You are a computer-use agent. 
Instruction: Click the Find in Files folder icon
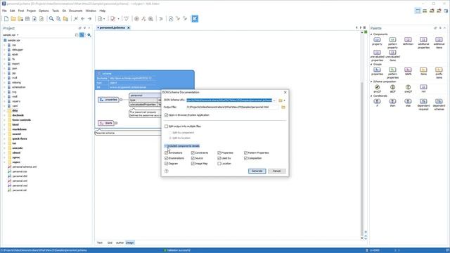click(x=65, y=19)
